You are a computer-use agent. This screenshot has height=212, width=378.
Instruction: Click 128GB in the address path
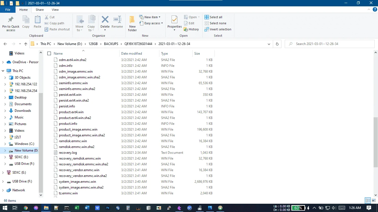coord(93,44)
